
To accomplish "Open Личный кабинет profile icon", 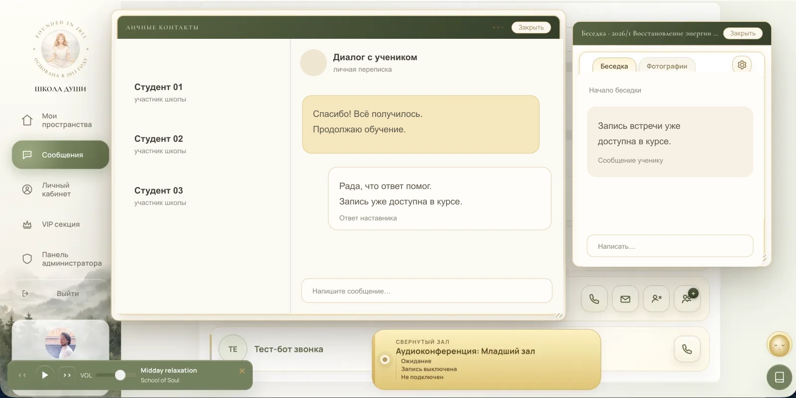I will [27, 190].
